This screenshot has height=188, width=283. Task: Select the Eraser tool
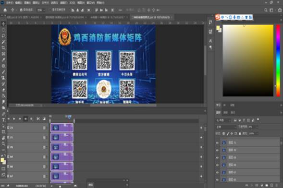coord(3,90)
